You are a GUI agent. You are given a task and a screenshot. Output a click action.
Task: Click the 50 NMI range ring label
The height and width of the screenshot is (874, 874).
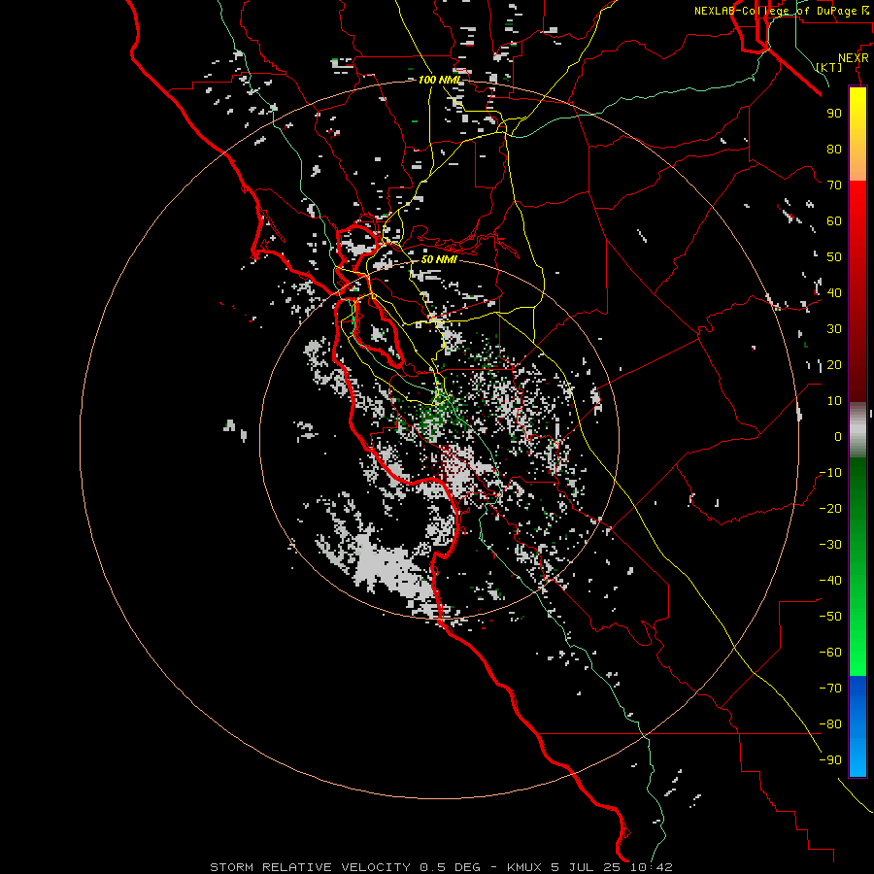click(x=439, y=259)
